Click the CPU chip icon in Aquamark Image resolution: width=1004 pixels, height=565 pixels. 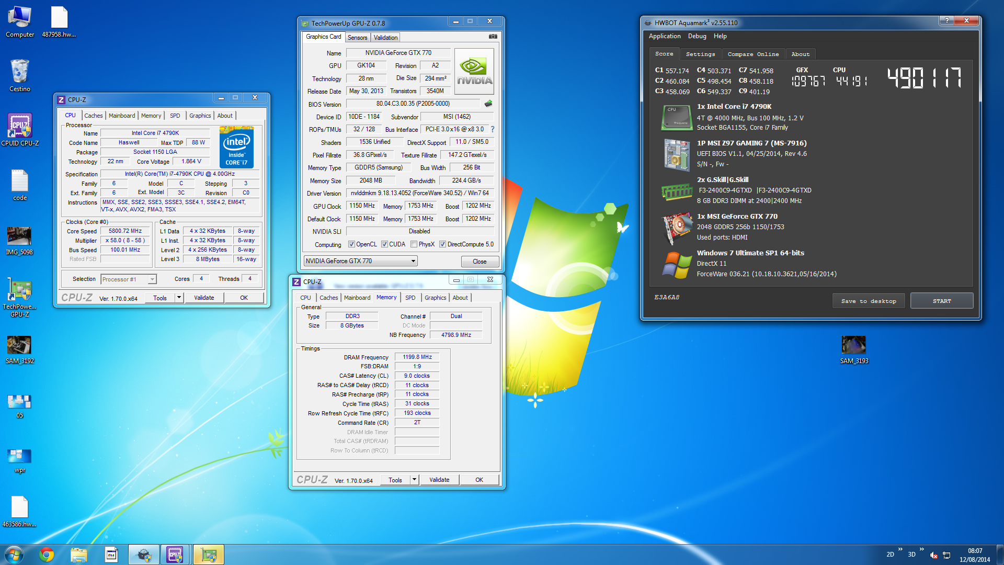677,117
